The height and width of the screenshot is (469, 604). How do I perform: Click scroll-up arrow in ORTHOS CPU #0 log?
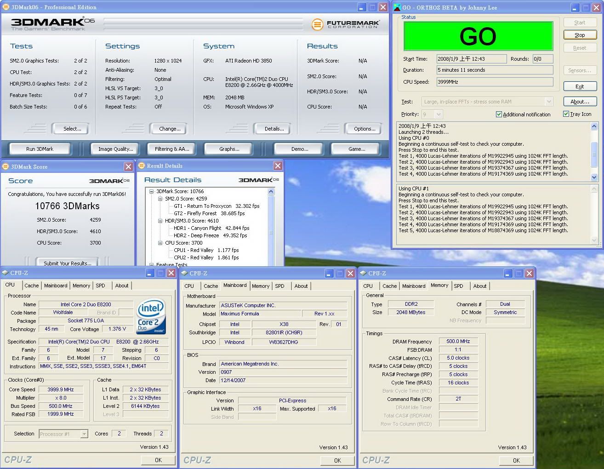point(594,126)
